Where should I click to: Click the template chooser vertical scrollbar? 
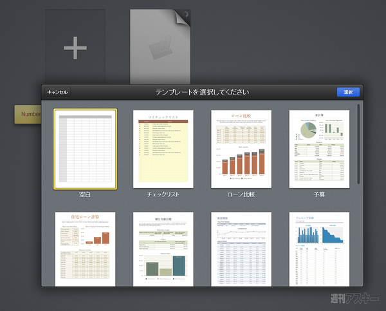click(358, 144)
